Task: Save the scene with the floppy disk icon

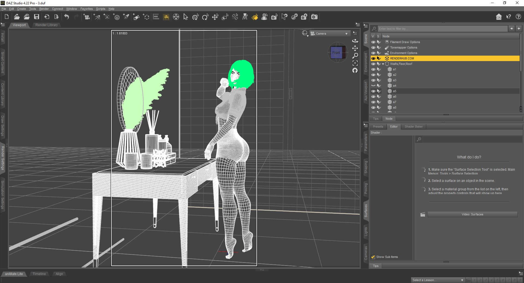Action: 36,17
